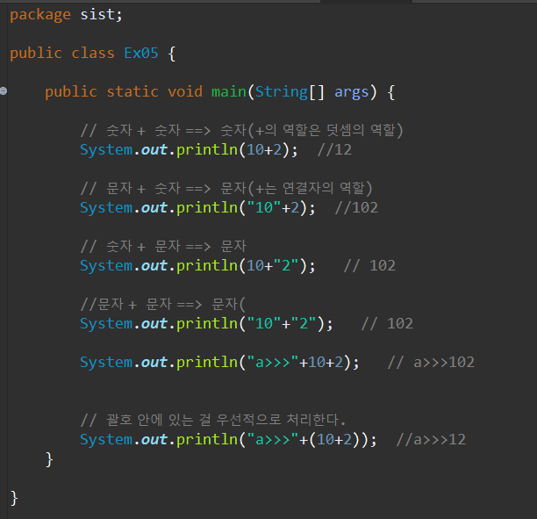Click the 'String' type in main signature
Screen dimensions: 537x519
tap(281, 92)
